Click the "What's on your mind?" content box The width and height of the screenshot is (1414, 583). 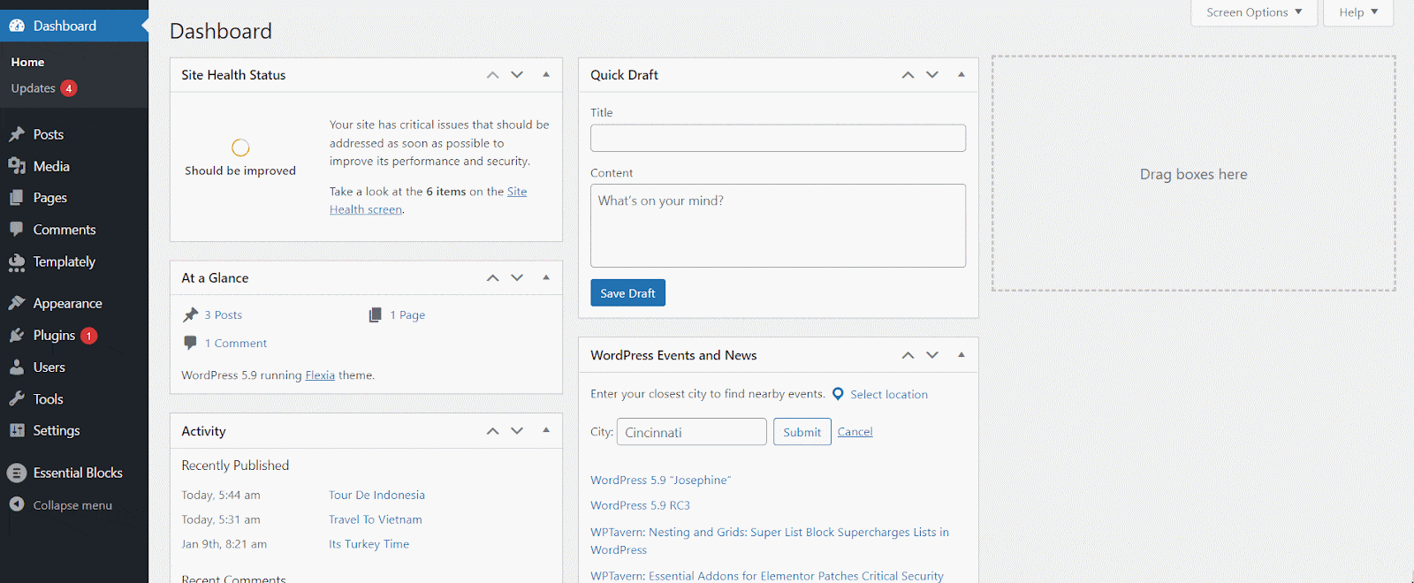(x=778, y=225)
